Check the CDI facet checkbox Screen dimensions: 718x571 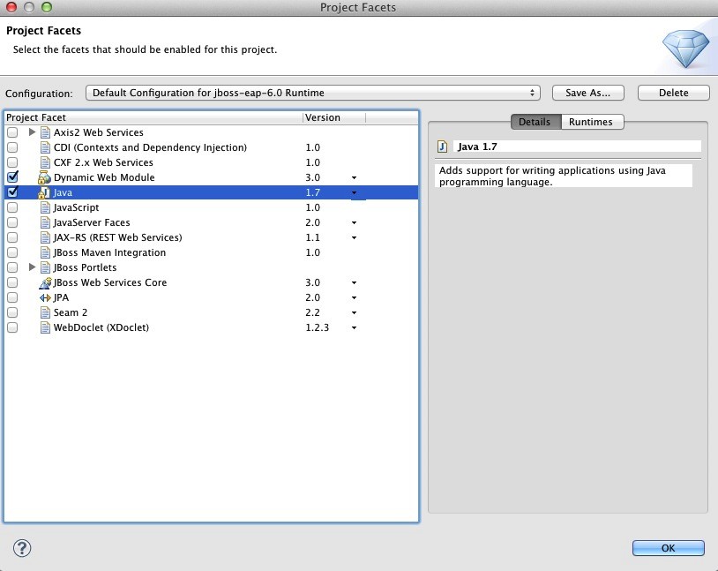point(12,147)
